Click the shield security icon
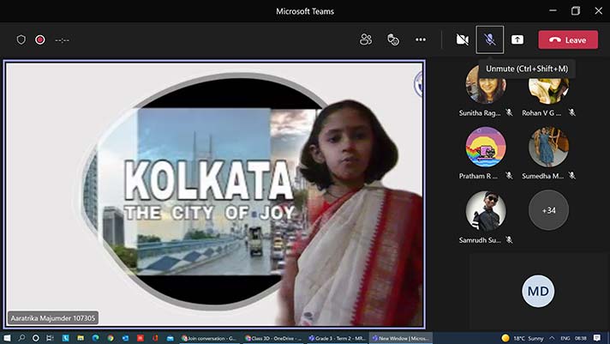 [x=21, y=39]
